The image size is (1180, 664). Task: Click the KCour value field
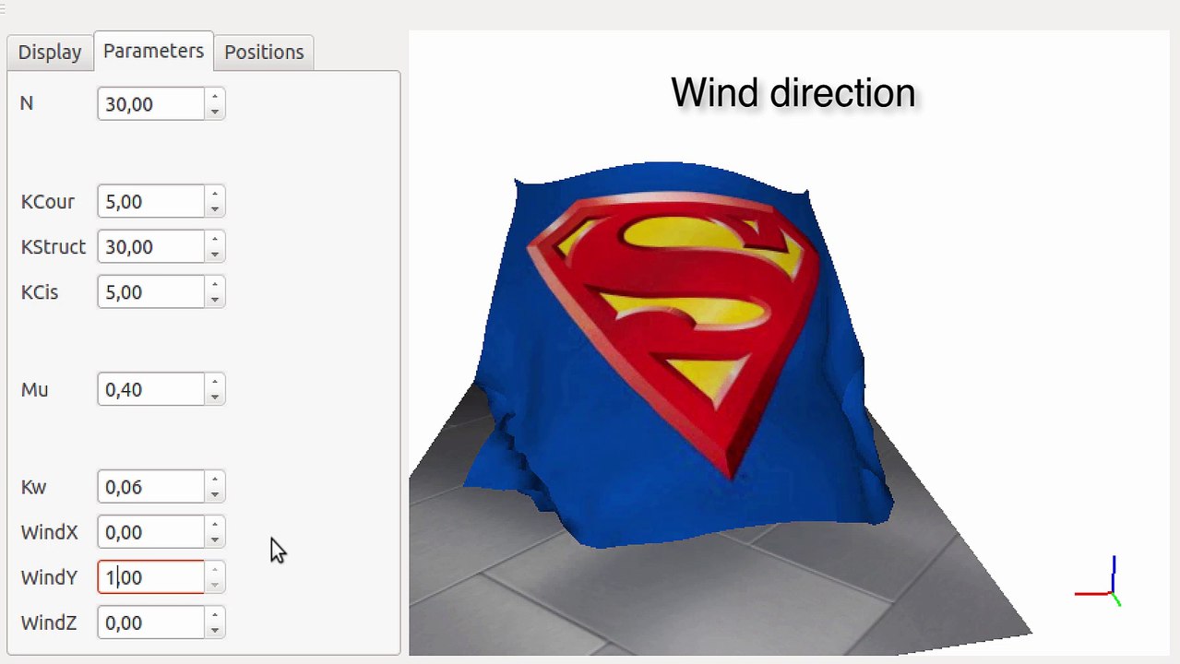click(x=150, y=202)
